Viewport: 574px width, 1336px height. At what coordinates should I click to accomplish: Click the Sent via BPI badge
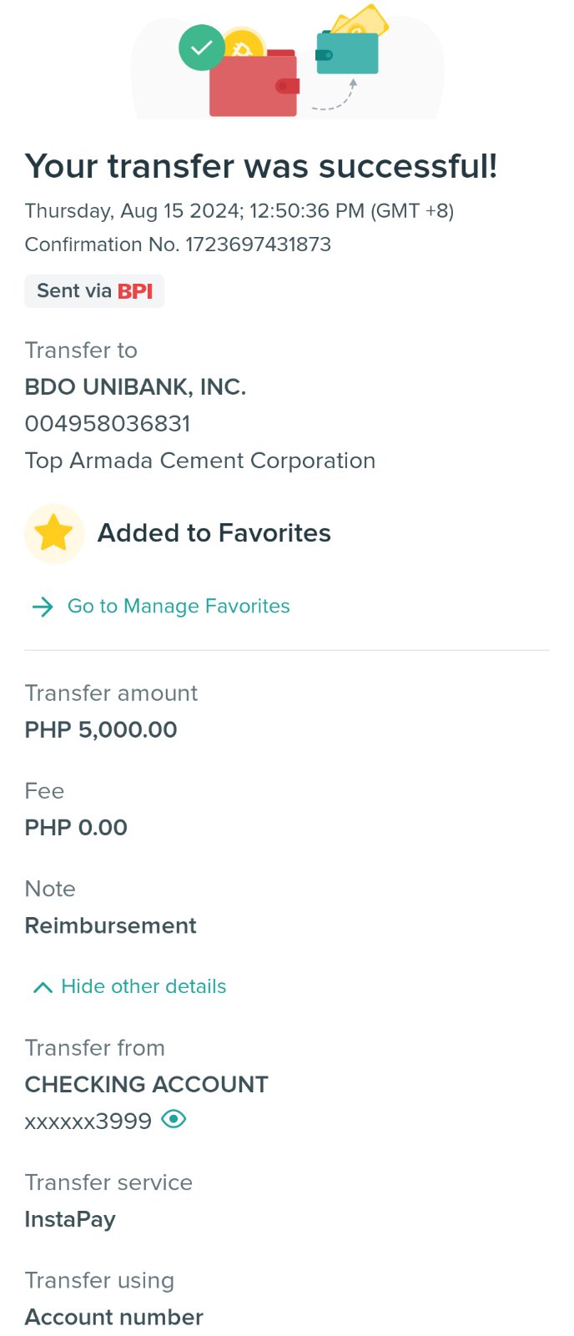[94, 291]
